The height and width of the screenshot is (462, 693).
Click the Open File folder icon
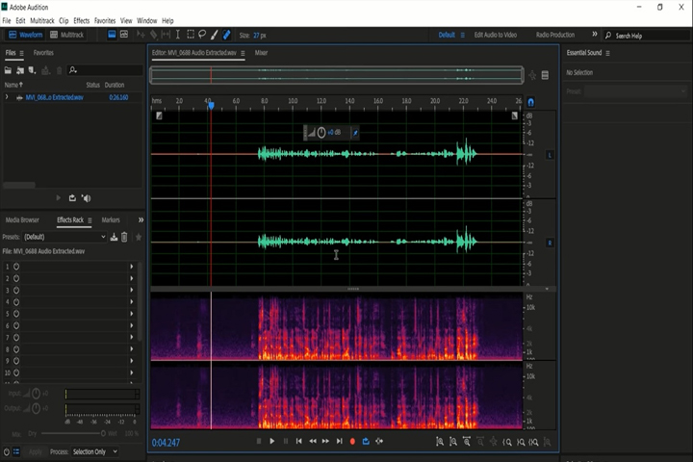(x=8, y=70)
